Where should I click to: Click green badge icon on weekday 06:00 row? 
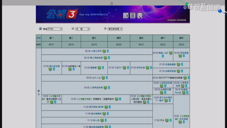104,51
